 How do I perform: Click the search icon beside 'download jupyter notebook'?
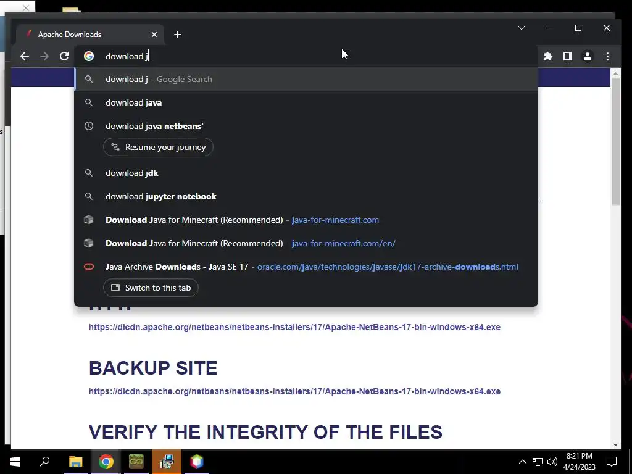coord(89,196)
